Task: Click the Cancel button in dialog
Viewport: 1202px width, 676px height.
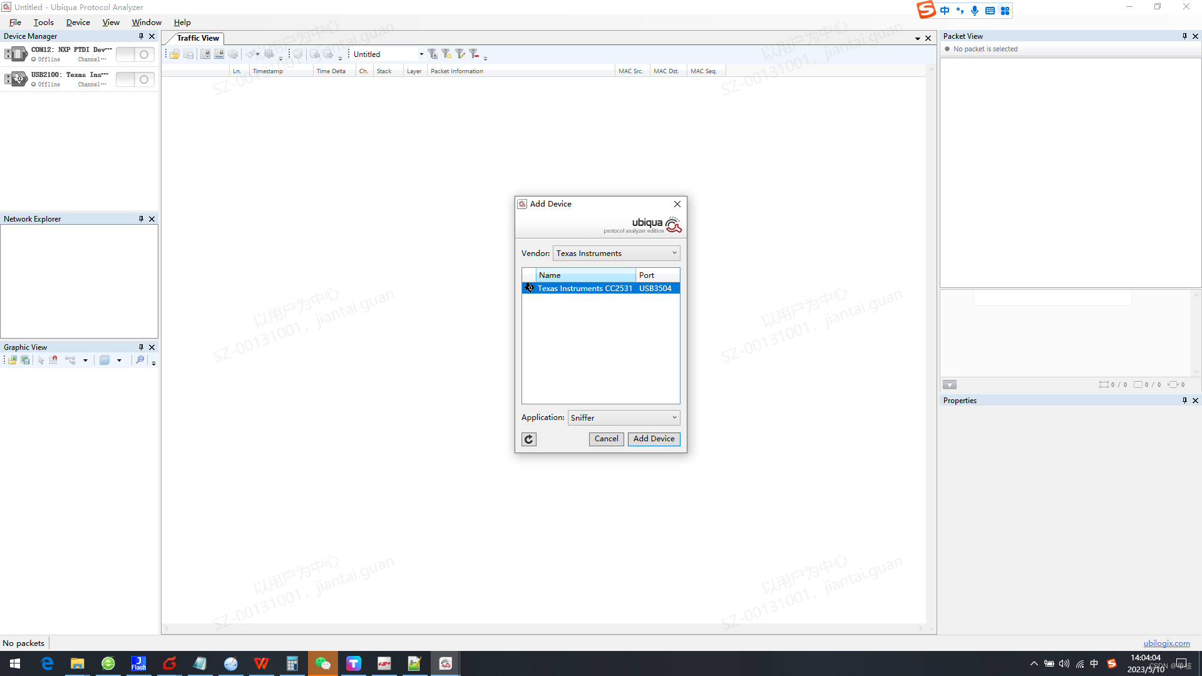Action: click(606, 439)
